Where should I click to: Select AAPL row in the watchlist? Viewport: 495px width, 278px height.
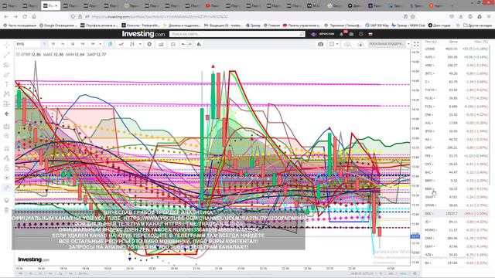tap(456, 57)
